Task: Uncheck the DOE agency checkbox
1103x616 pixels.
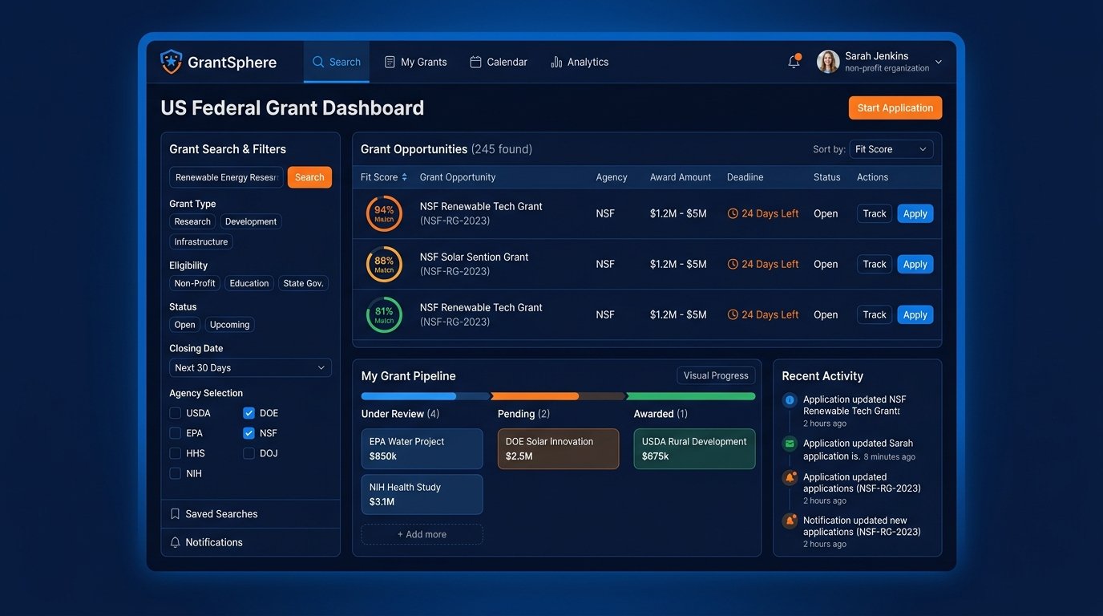Action: [x=248, y=413]
